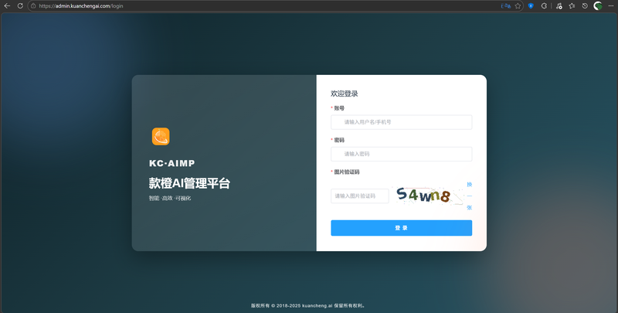
Task: Focus the 密码 password input field
Action: point(401,154)
